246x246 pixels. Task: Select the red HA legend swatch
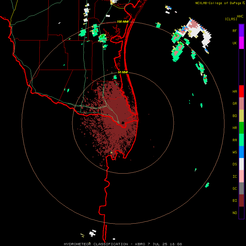click(x=241, y=91)
